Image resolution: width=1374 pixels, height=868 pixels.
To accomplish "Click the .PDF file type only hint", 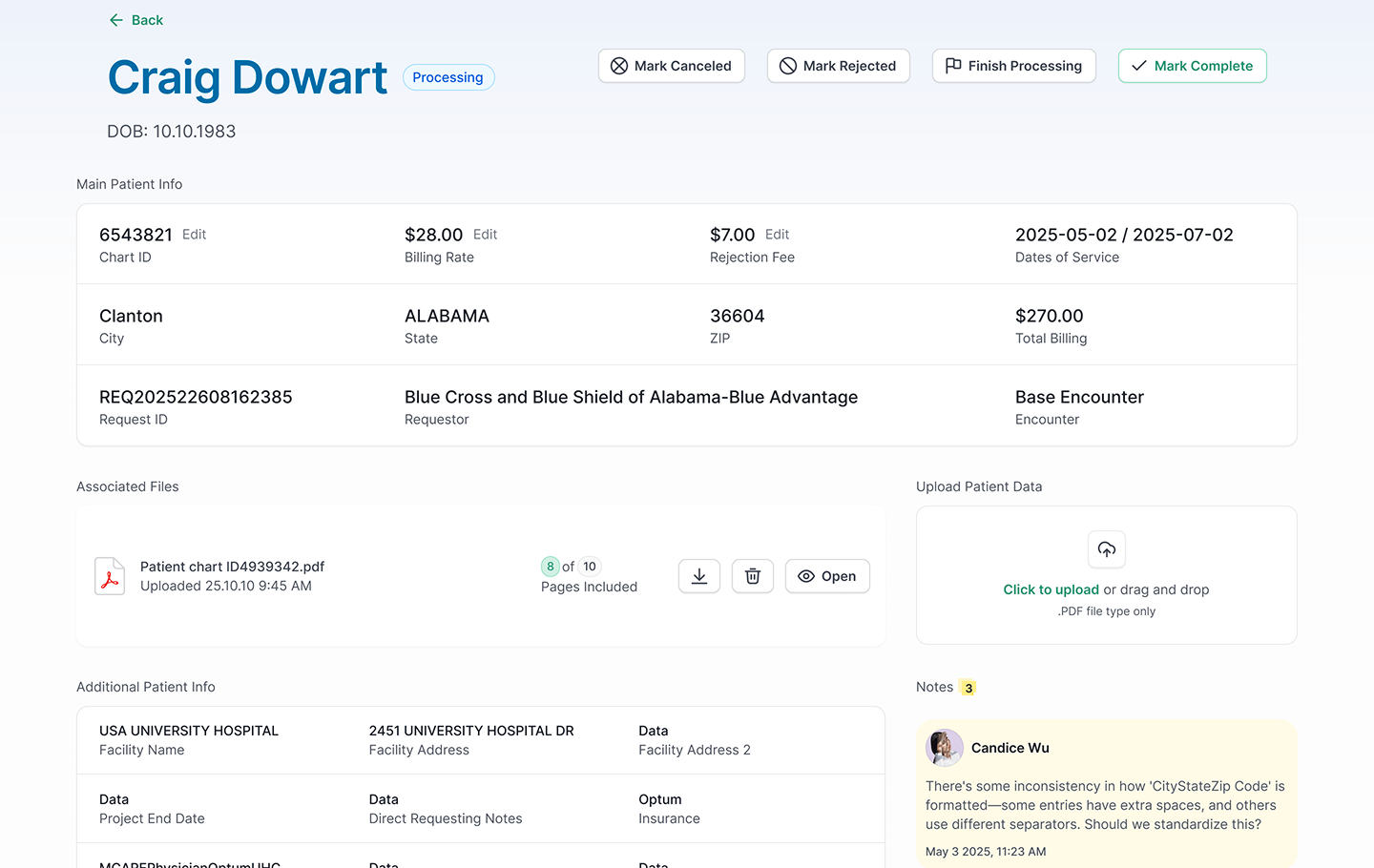I will click(x=1107, y=611).
